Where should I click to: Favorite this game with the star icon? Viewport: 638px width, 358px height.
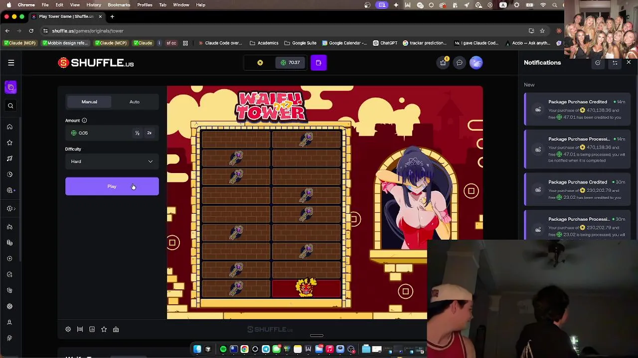(x=104, y=329)
